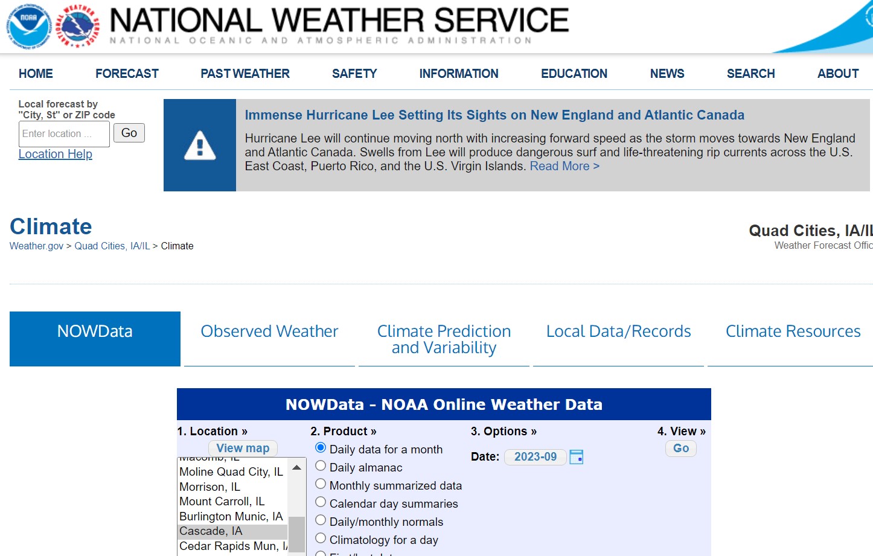
Task: Click the View map button
Action: coord(243,448)
